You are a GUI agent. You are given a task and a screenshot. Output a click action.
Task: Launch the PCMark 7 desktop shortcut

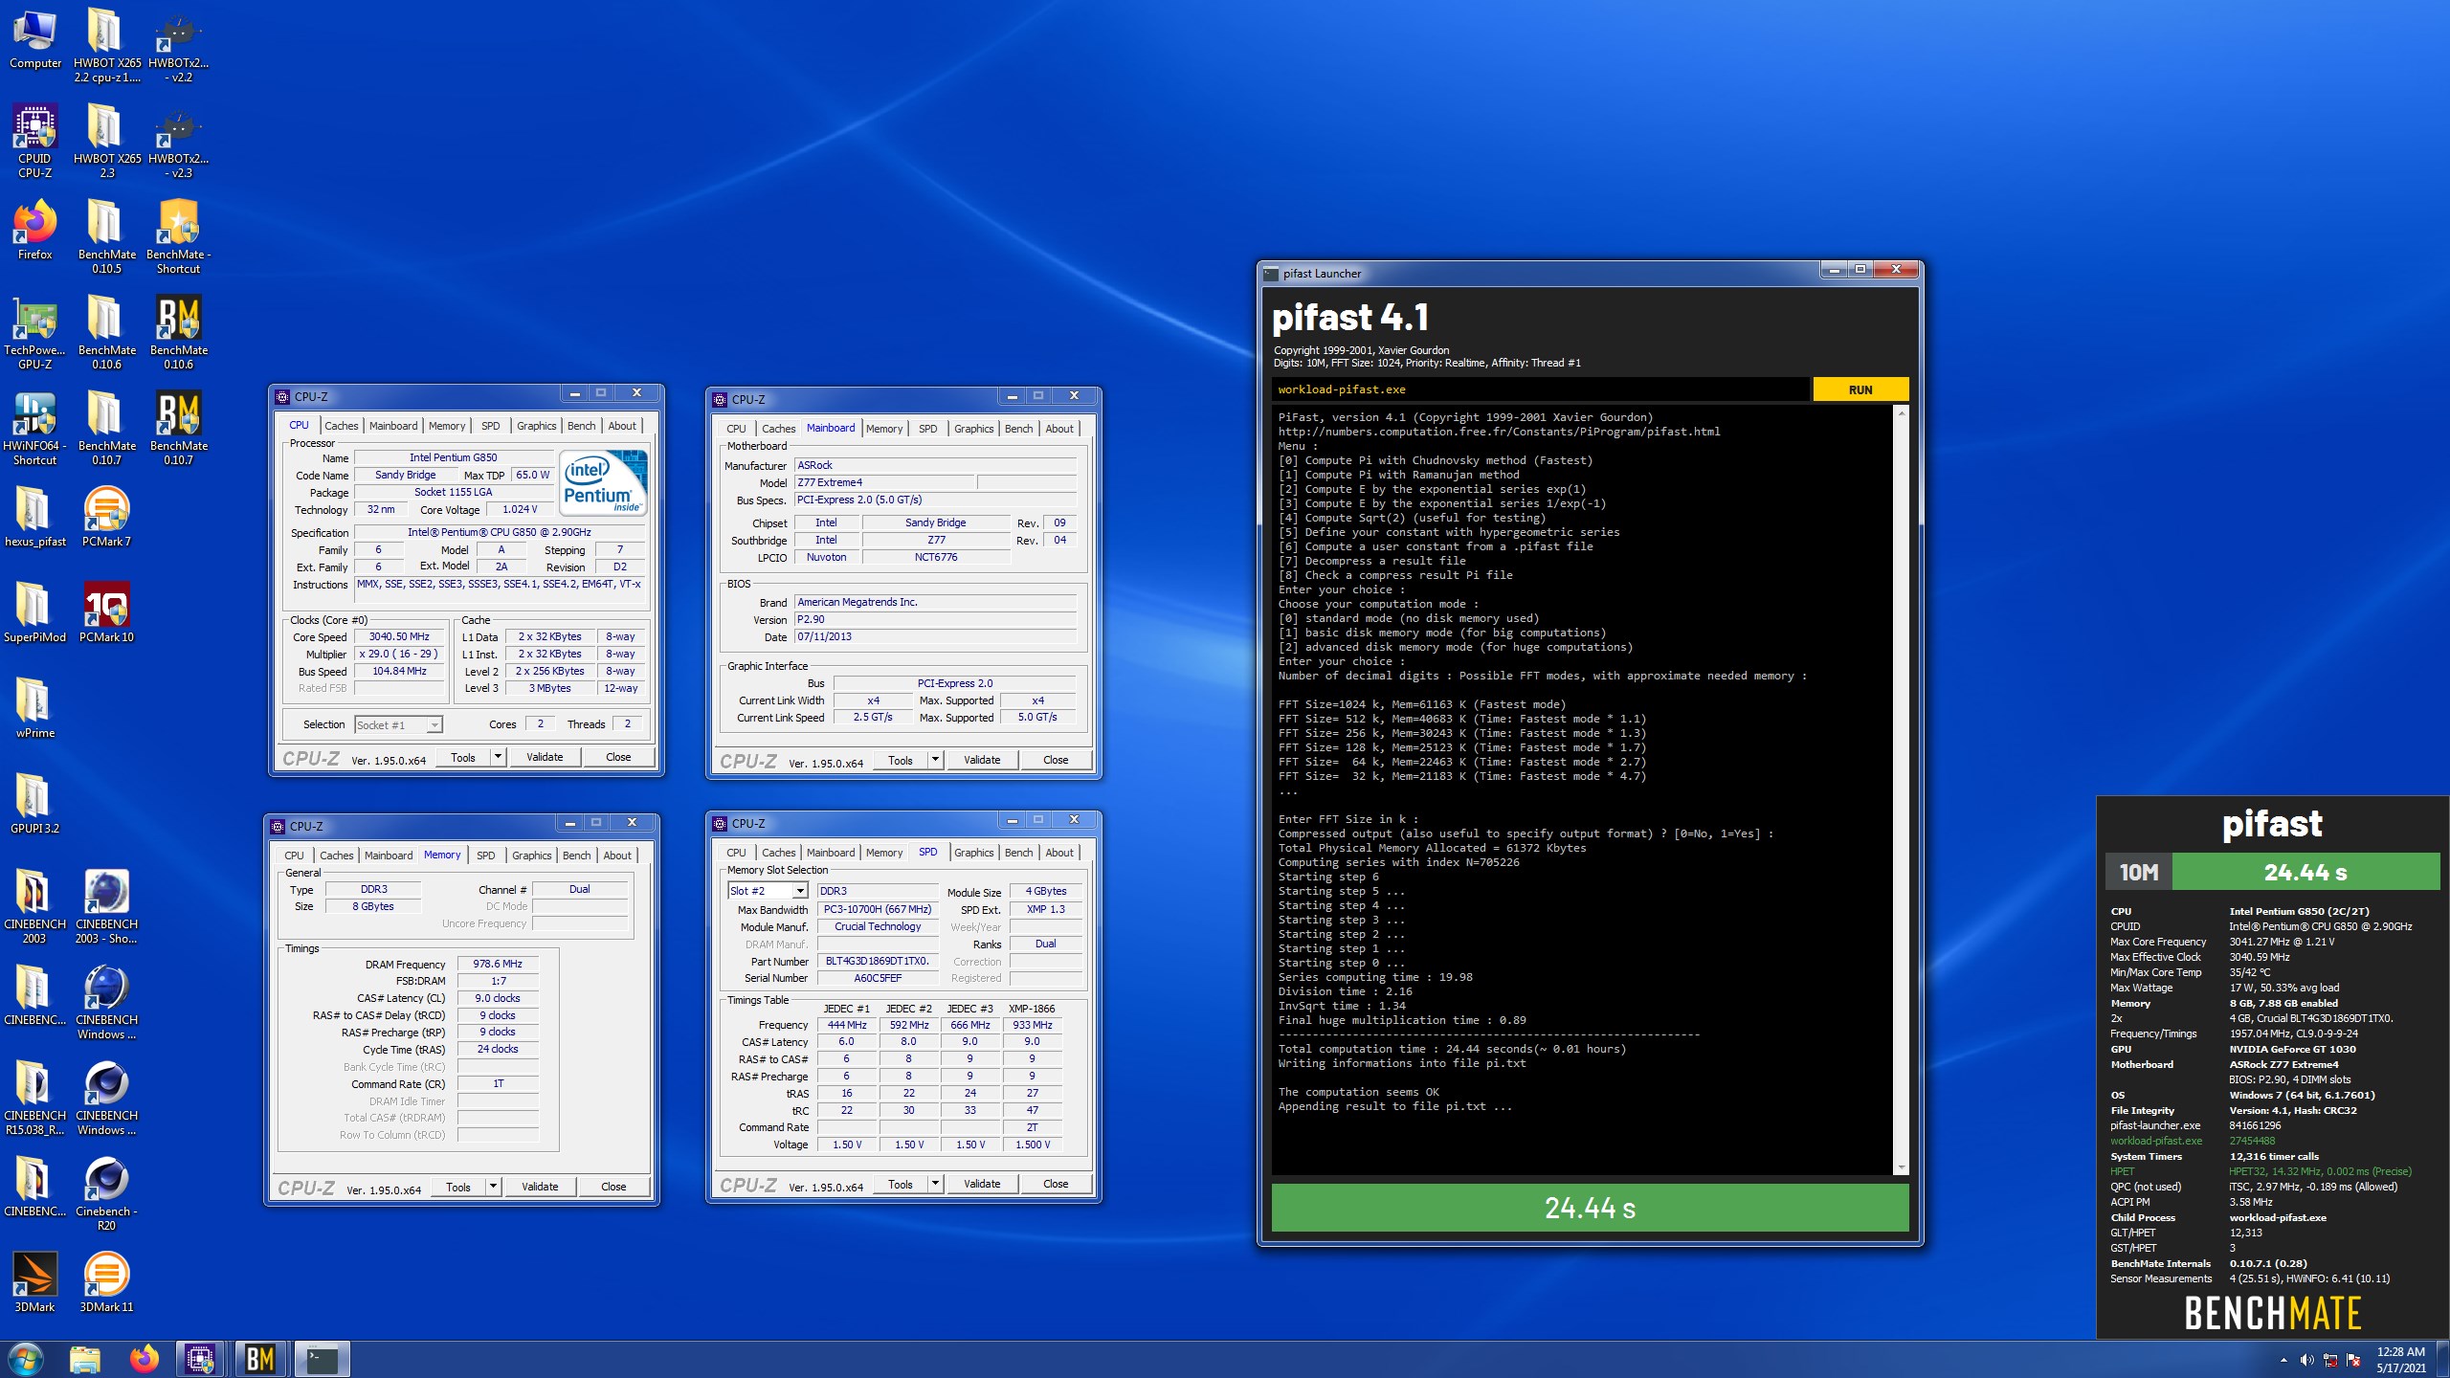106,517
